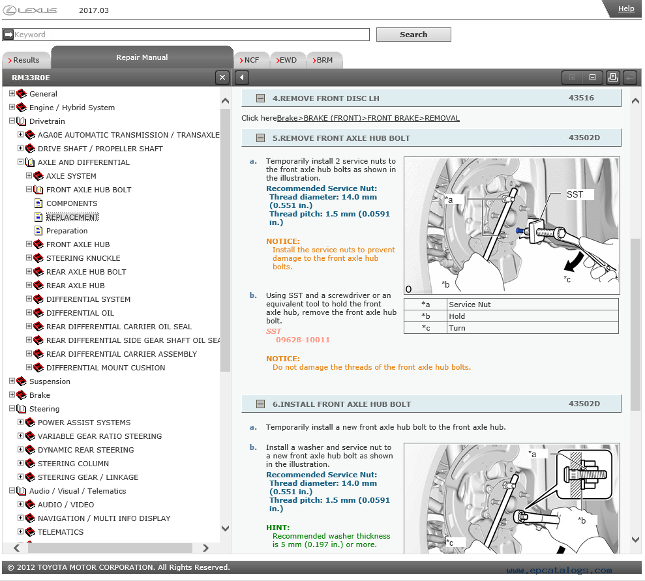Select DYNAMIC REAR STEERING in tree
The width and height of the screenshot is (645, 581).
pyautogui.click(x=86, y=450)
